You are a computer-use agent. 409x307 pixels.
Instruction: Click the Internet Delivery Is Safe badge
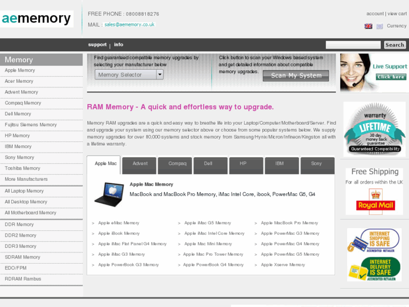(x=374, y=269)
